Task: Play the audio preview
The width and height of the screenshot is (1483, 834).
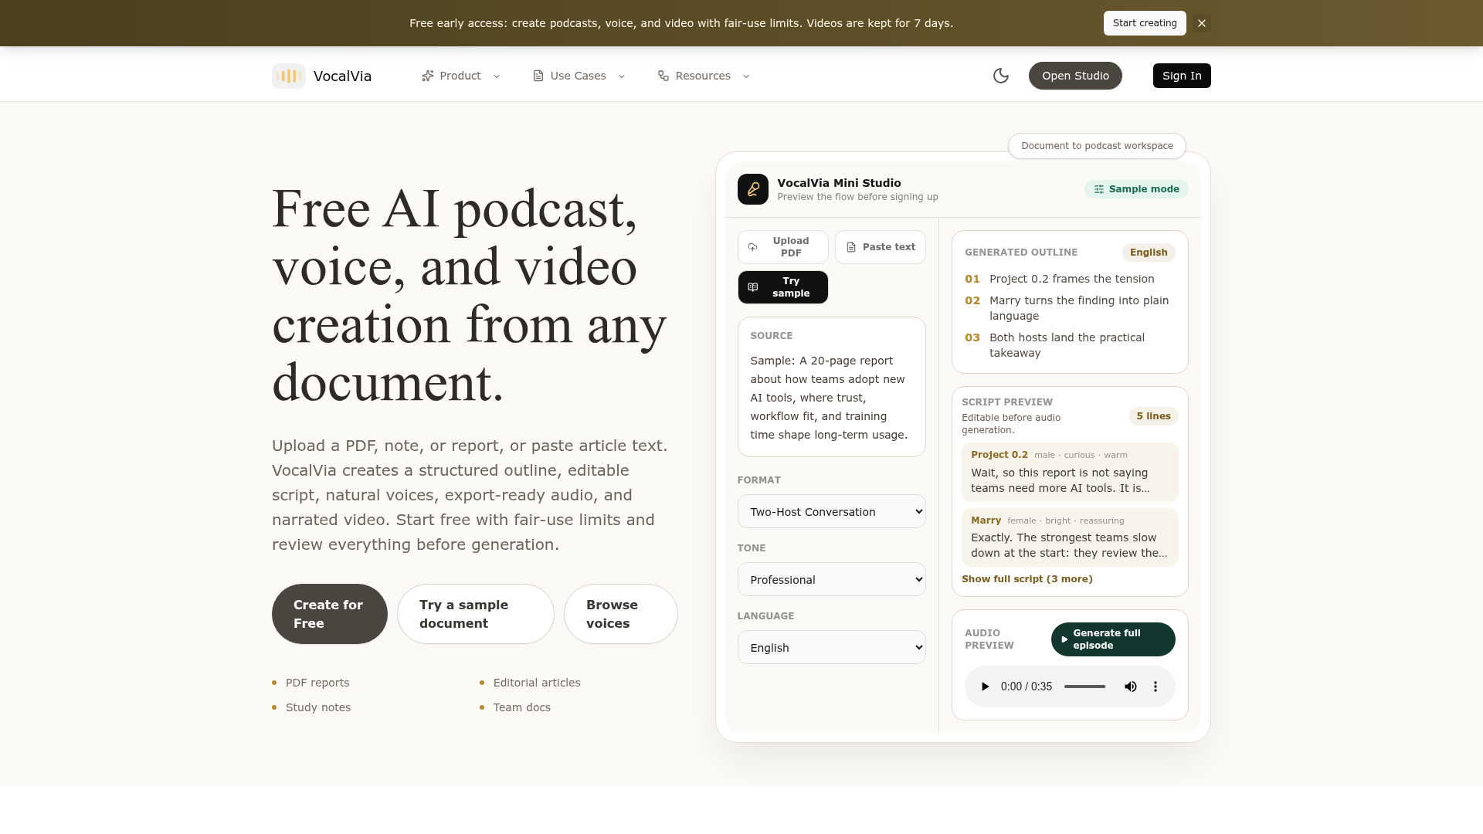Action: click(985, 687)
